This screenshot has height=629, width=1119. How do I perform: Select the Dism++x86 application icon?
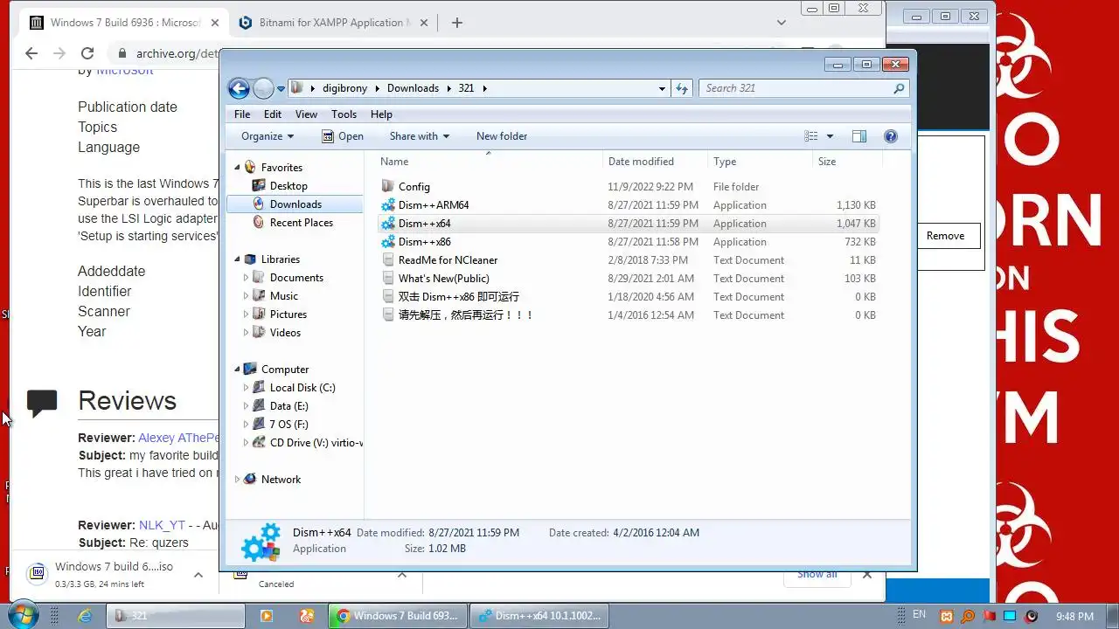(389, 242)
